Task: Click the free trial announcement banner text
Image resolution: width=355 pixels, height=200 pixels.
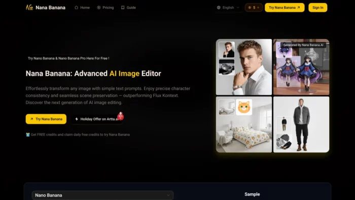Action: point(68,58)
